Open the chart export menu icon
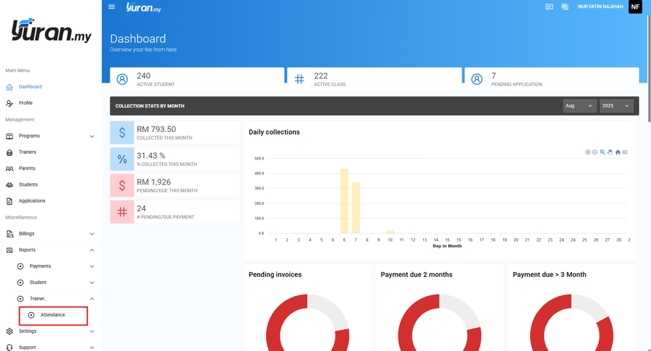651x351 pixels. point(625,152)
